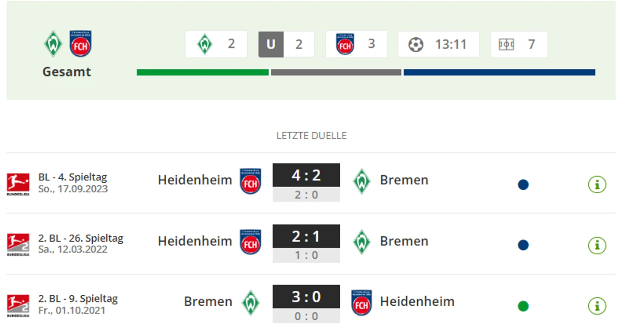This screenshot has height=333, width=621.
Task: Click Bundesliga logo beside 4. Spieltag
Action: click(18, 184)
